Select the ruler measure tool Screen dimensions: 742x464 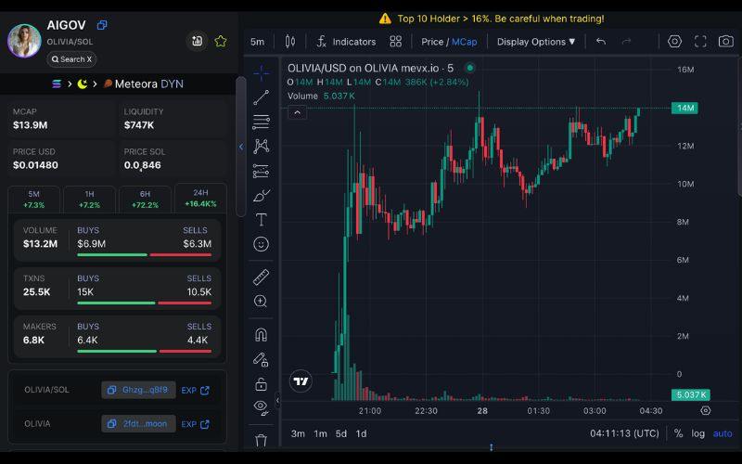click(x=262, y=277)
